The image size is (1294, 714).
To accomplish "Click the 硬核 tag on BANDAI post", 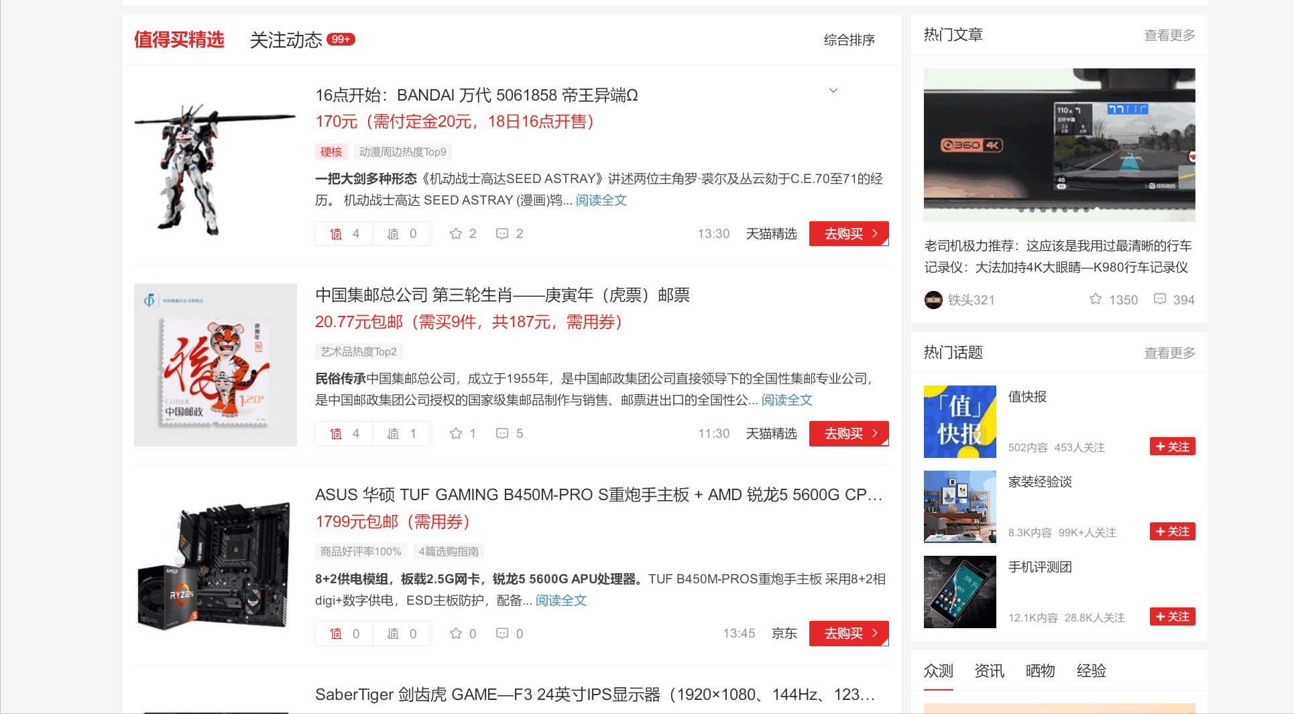I will (331, 152).
